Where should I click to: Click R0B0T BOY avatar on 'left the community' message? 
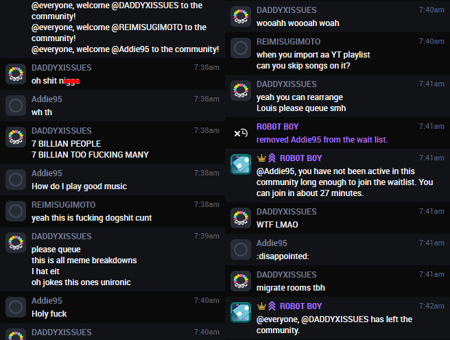pos(241,313)
